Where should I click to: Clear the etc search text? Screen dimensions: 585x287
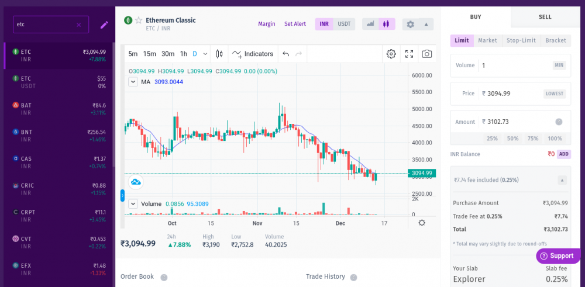coord(79,25)
